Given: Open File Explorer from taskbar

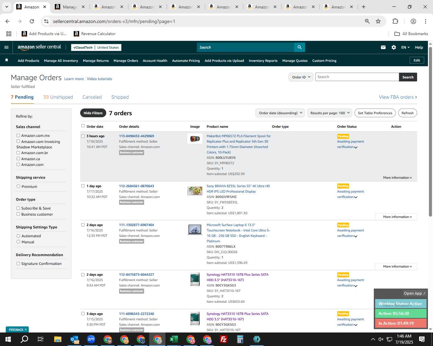Looking at the screenshot, I should click(58, 339).
